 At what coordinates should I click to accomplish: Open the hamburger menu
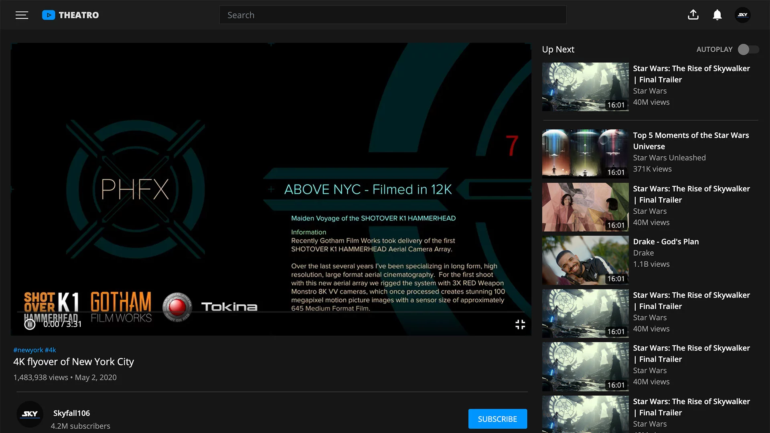22,15
